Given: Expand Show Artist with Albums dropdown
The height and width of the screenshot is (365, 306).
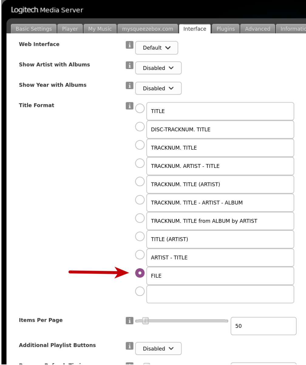Looking at the screenshot, I should click(158, 68).
